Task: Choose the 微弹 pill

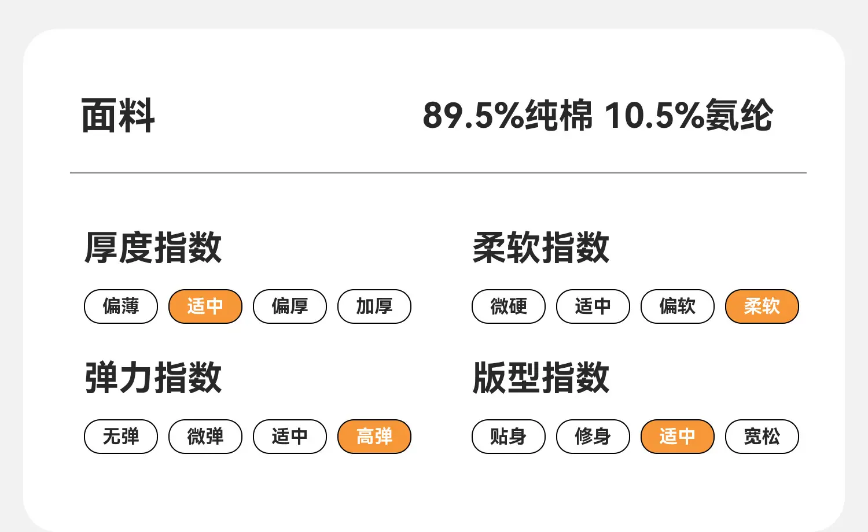Action: click(x=205, y=437)
